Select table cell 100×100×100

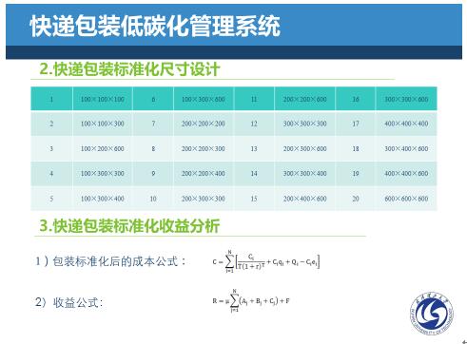tap(103, 99)
